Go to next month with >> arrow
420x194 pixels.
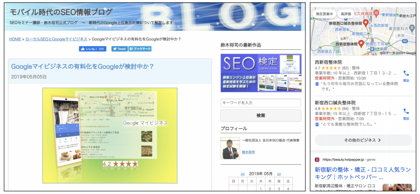click(x=279, y=174)
